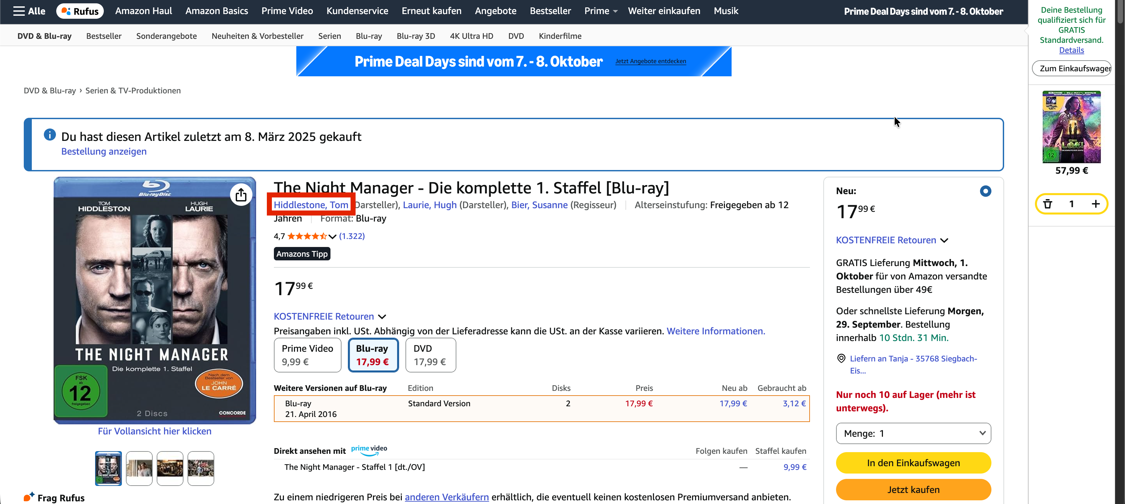Increase cart quantity with plus icon
This screenshot has width=1125, height=504.
click(x=1095, y=204)
